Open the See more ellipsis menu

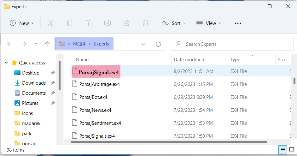238,23
